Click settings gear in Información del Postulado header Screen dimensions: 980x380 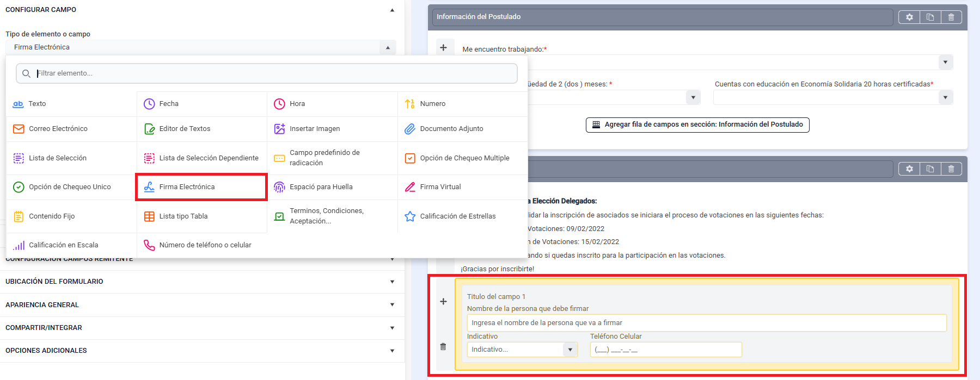909,17
